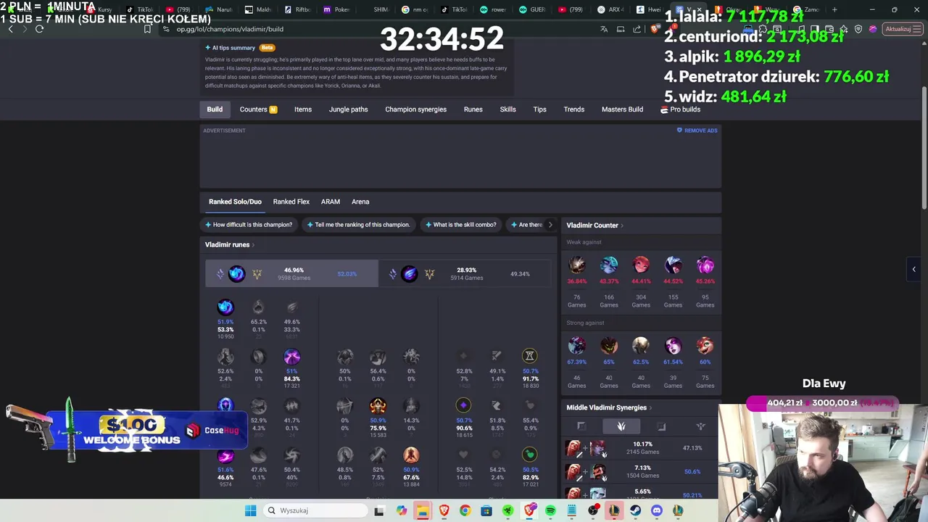Open the Pro builds tab
Viewport: 928px width, 522px height.
(x=680, y=109)
